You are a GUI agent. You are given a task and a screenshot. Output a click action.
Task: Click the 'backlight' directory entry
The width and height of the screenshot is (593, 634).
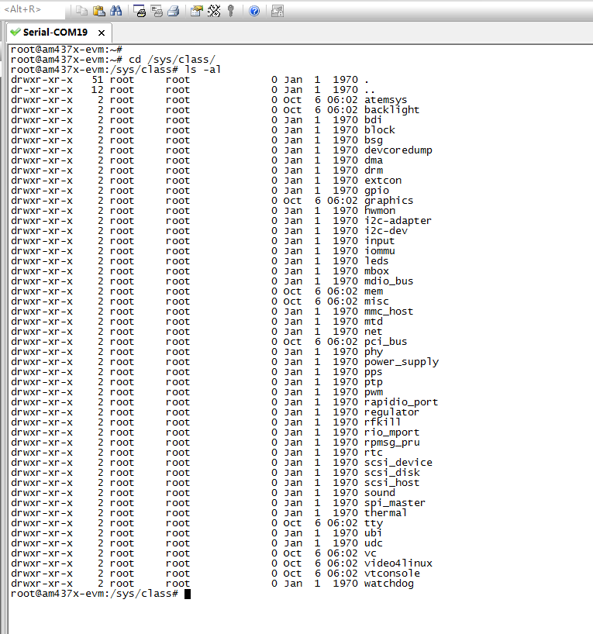[391, 110]
